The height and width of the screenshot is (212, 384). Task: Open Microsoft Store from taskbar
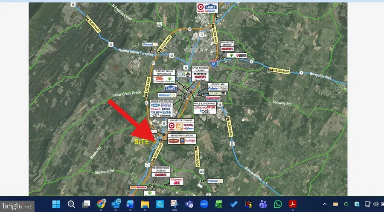(x=160, y=204)
